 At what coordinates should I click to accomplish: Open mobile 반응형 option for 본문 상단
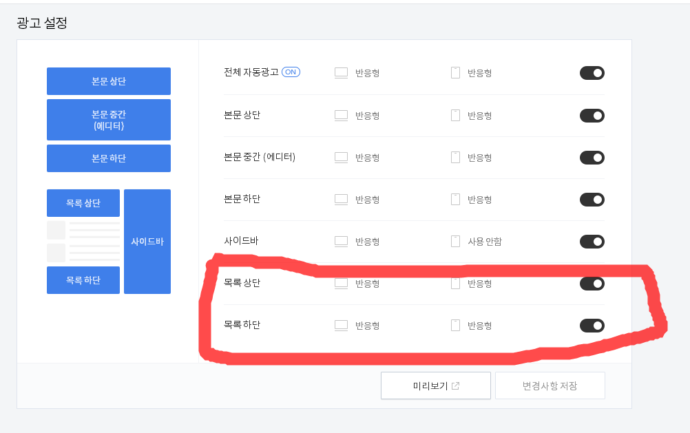tap(480, 116)
